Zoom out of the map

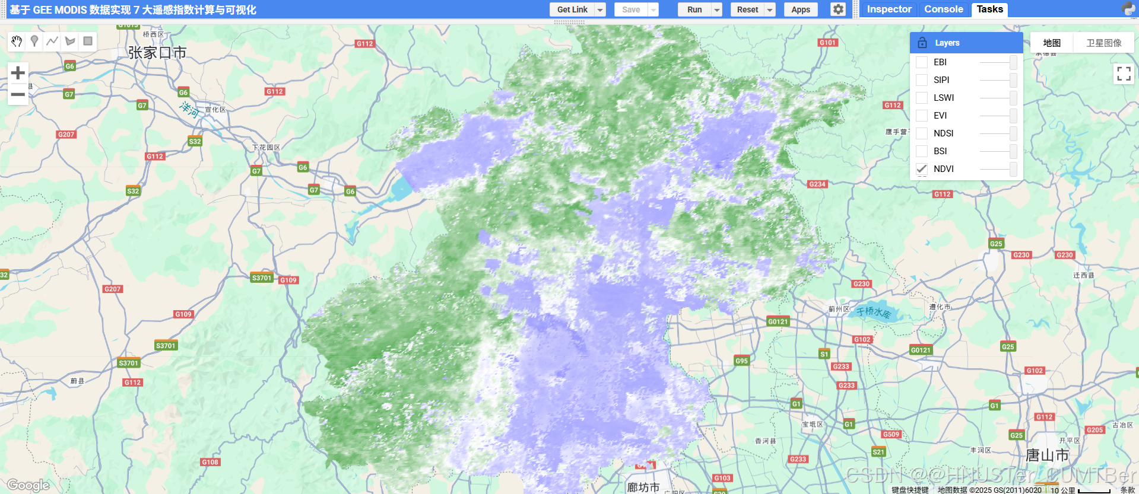(18, 94)
